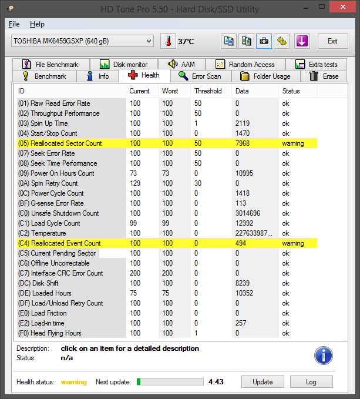Click the Data column header
This screenshot has width=360, height=399.
click(x=255, y=91)
